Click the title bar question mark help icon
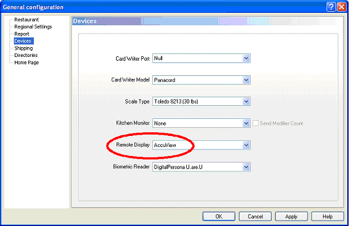The height and width of the screenshot is (226, 349). point(331,7)
